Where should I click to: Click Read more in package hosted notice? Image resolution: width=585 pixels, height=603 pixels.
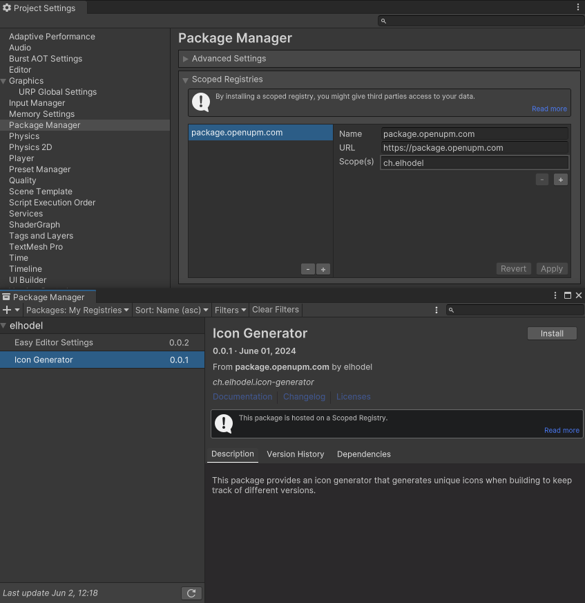pyautogui.click(x=562, y=430)
